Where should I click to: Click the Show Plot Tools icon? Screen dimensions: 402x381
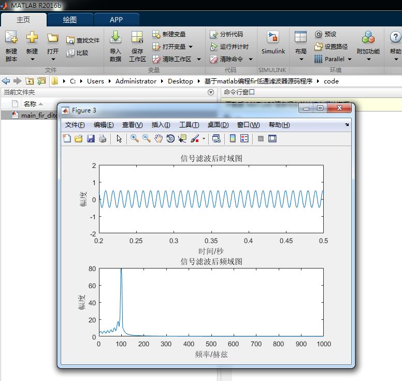pyautogui.click(x=272, y=138)
